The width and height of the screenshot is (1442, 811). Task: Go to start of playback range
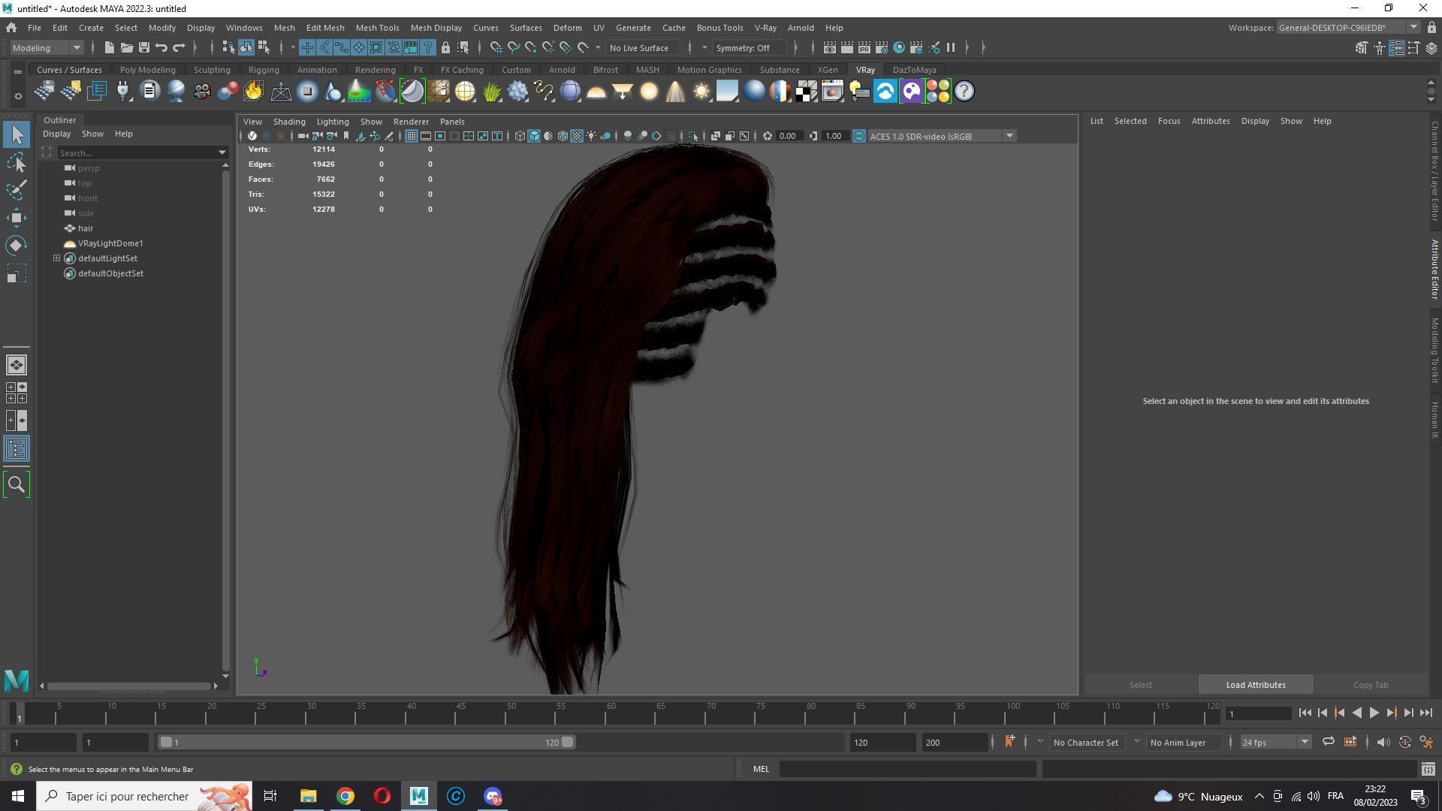1305,713
